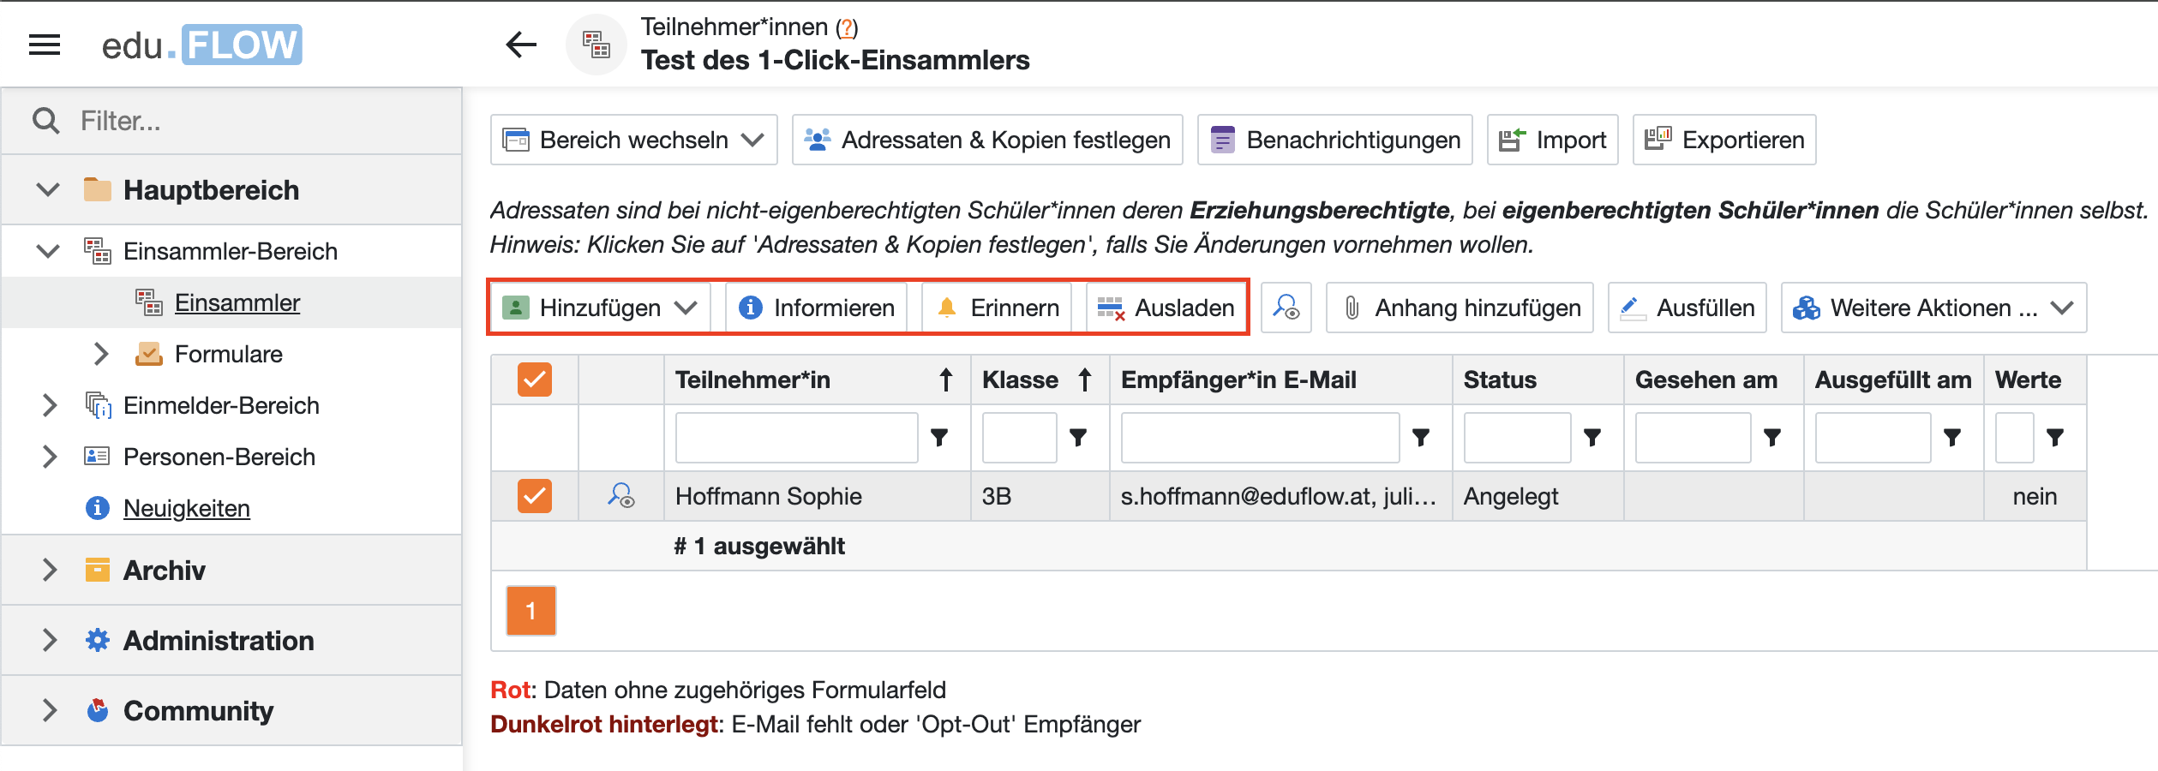Click the Exportieren button
Screen dimensions: 2158x771
point(1724,140)
